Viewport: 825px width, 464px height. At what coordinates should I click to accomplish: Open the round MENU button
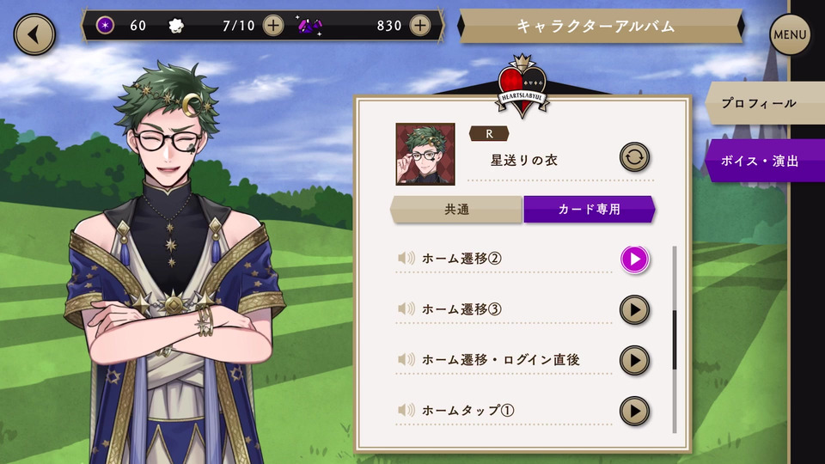pyautogui.click(x=790, y=34)
